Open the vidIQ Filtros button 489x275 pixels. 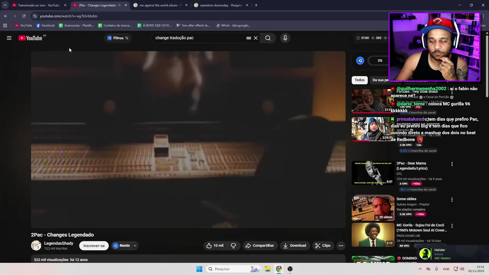[x=118, y=38]
